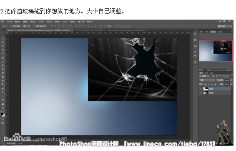This screenshot has width=236, height=151.
Task: Open the workspace switcher dropdown
Action: pos(225,26)
